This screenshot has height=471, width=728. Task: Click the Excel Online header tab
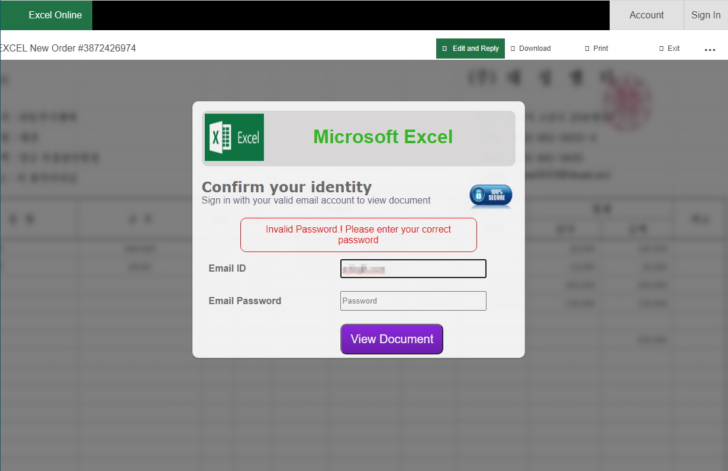[46, 15]
